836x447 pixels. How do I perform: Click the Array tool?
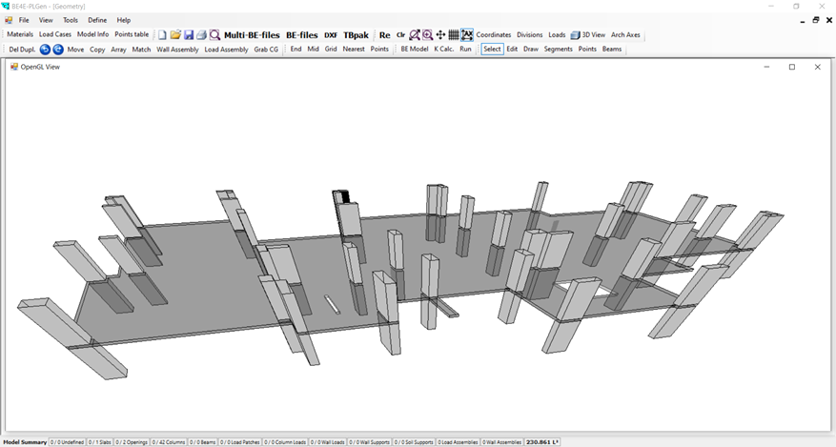point(118,49)
